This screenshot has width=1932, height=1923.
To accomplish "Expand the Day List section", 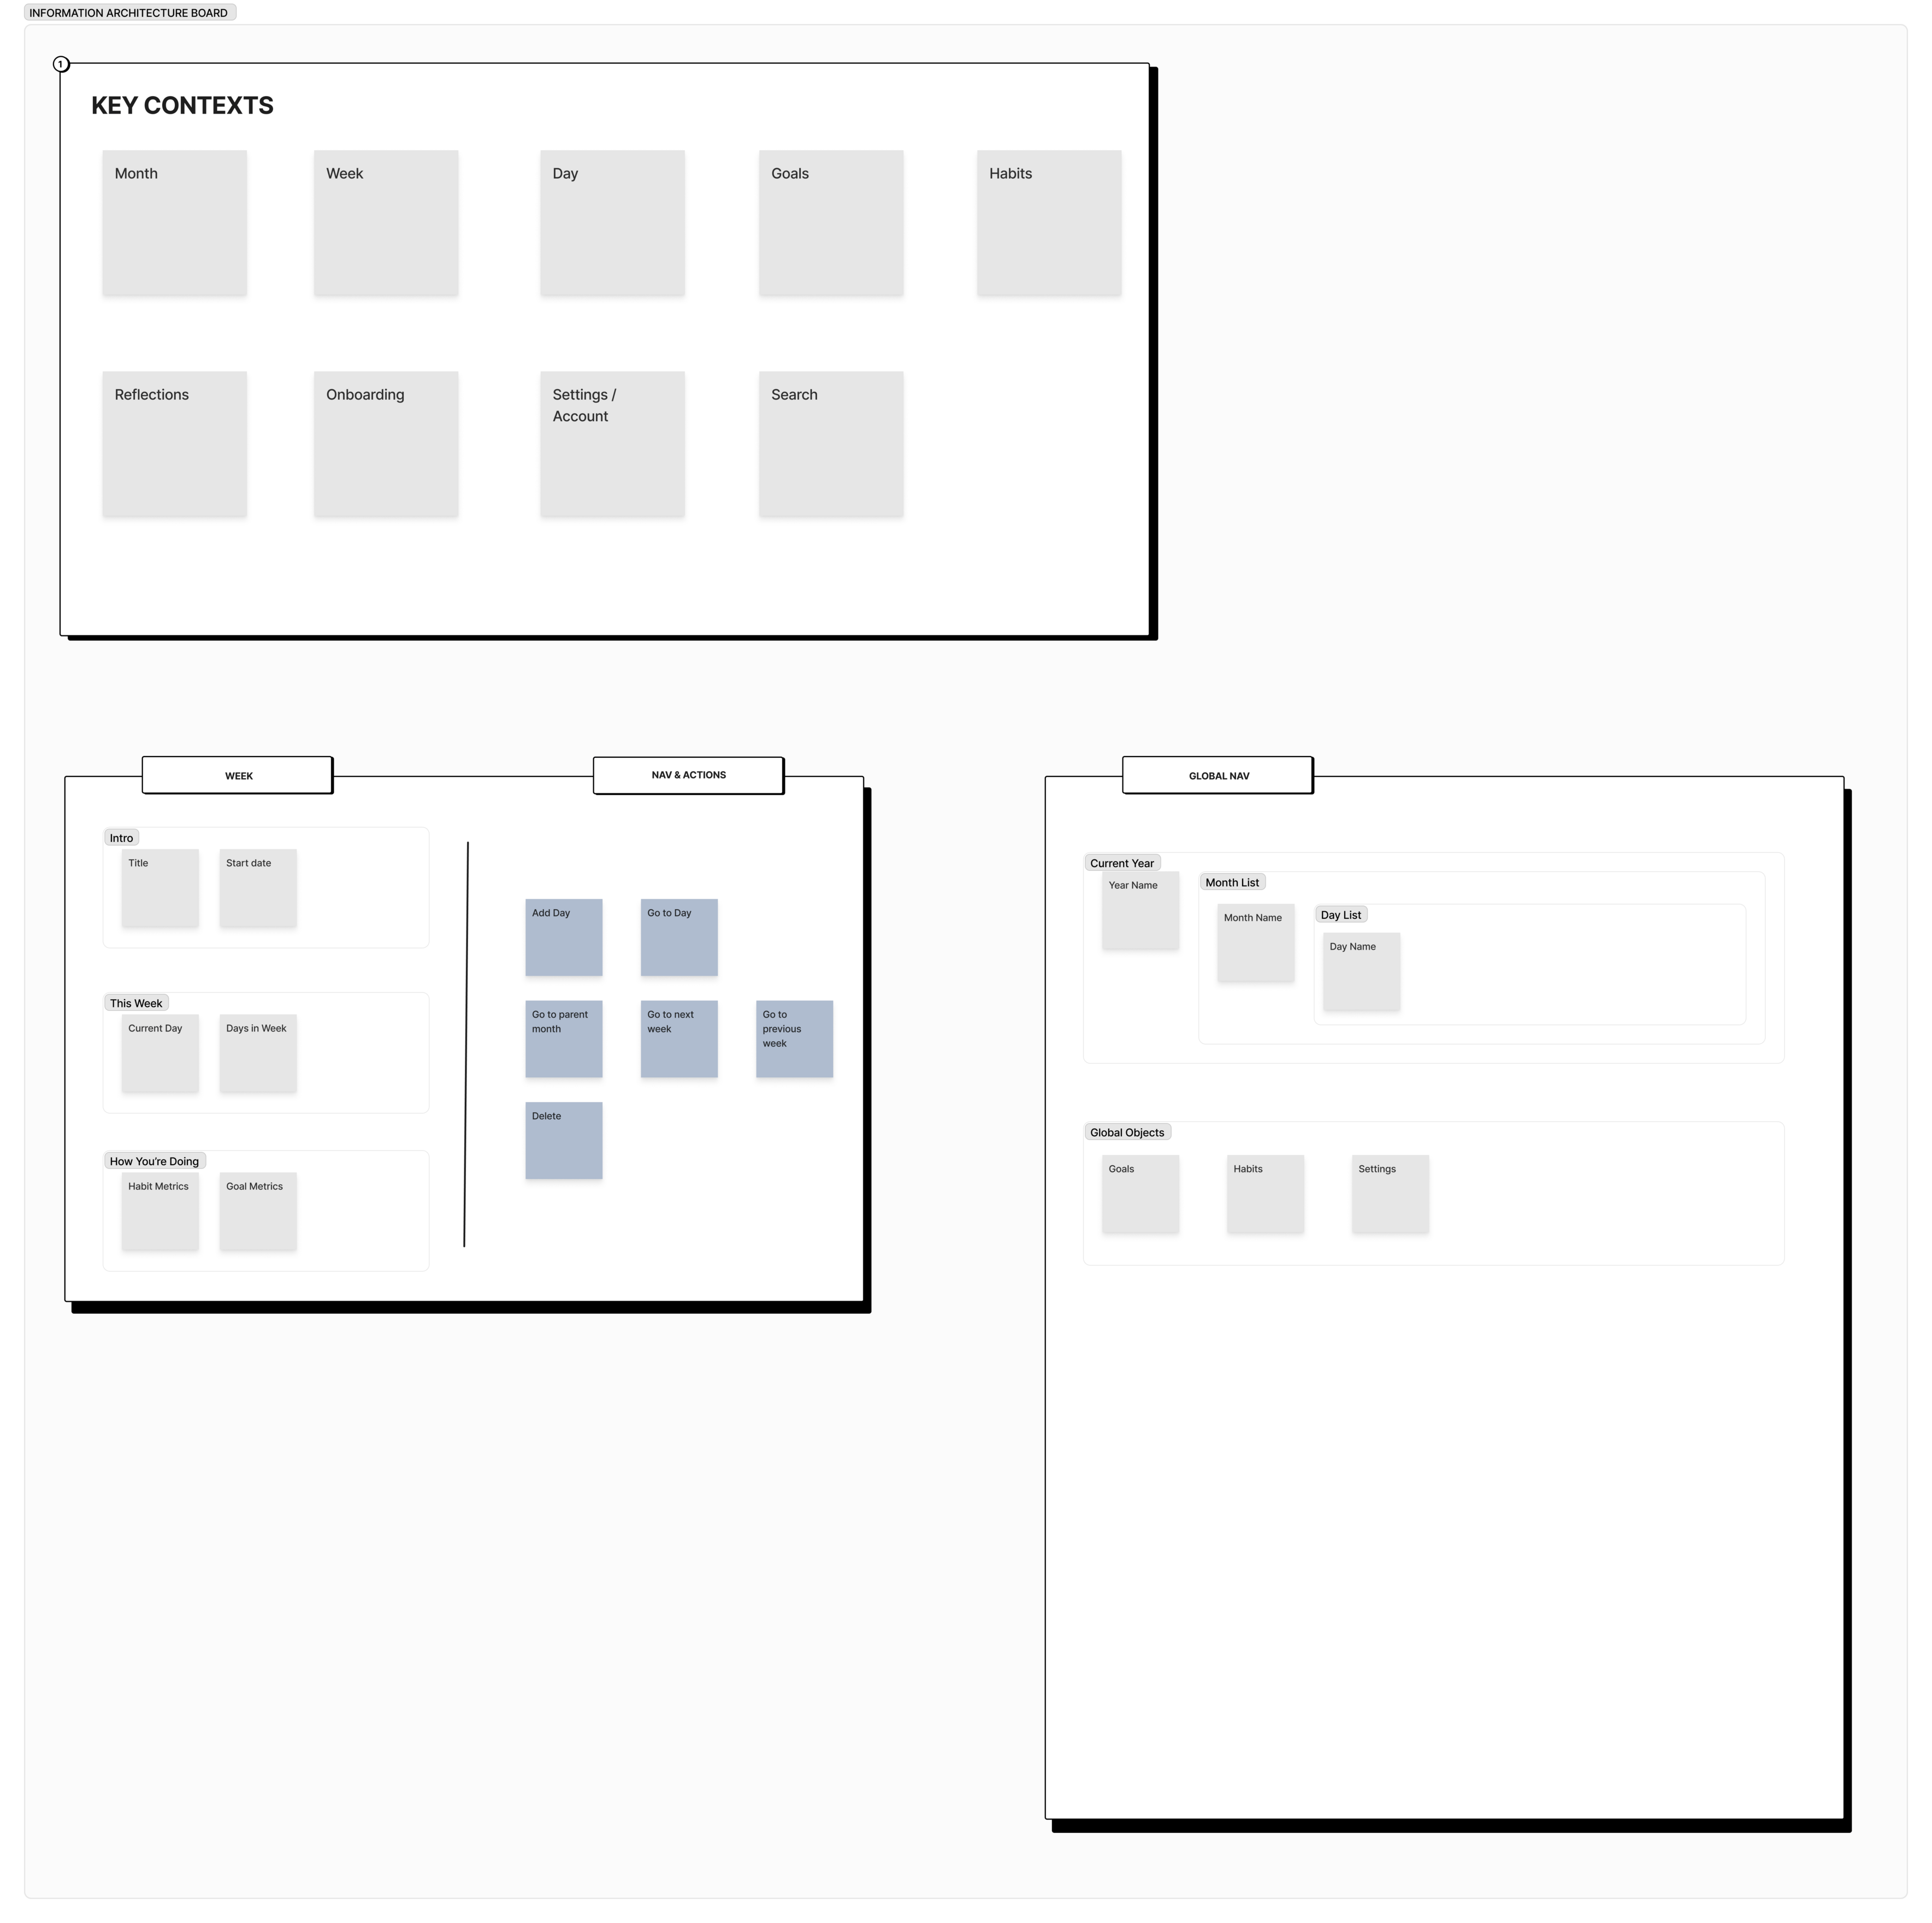I will click(x=1342, y=914).
